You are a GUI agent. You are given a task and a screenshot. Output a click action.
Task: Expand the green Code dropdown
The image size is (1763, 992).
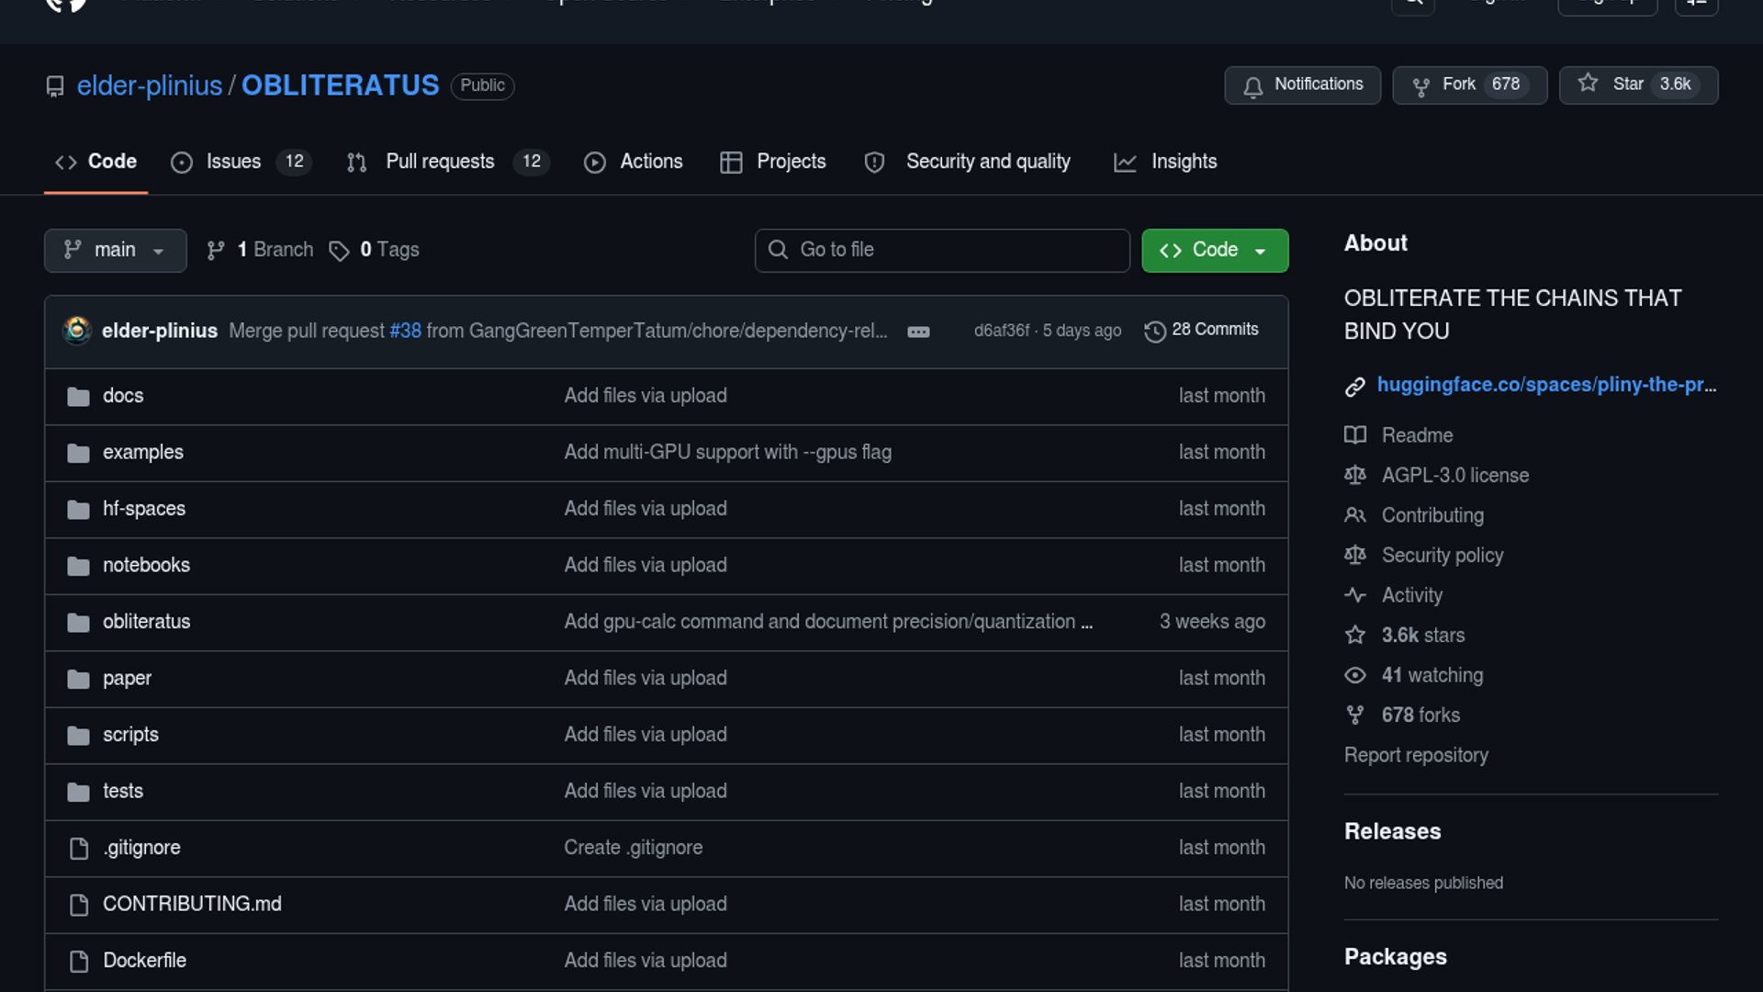(x=1214, y=250)
